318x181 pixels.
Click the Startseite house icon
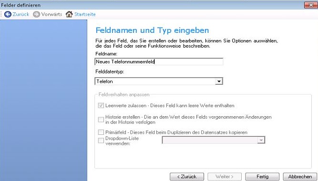(x=69, y=14)
